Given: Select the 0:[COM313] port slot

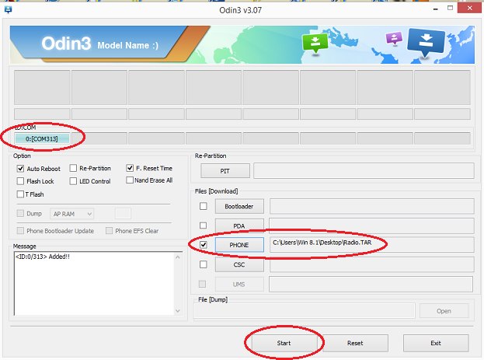Looking at the screenshot, I should click(42, 139).
